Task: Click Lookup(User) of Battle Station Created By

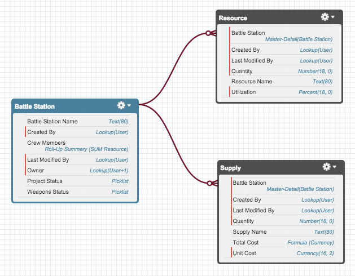Action: (112, 132)
